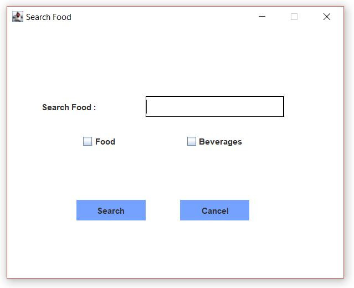This screenshot has width=354, height=288.
Task: Click the greyed-out maximize window icon
Action: click(x=294, y=17)
